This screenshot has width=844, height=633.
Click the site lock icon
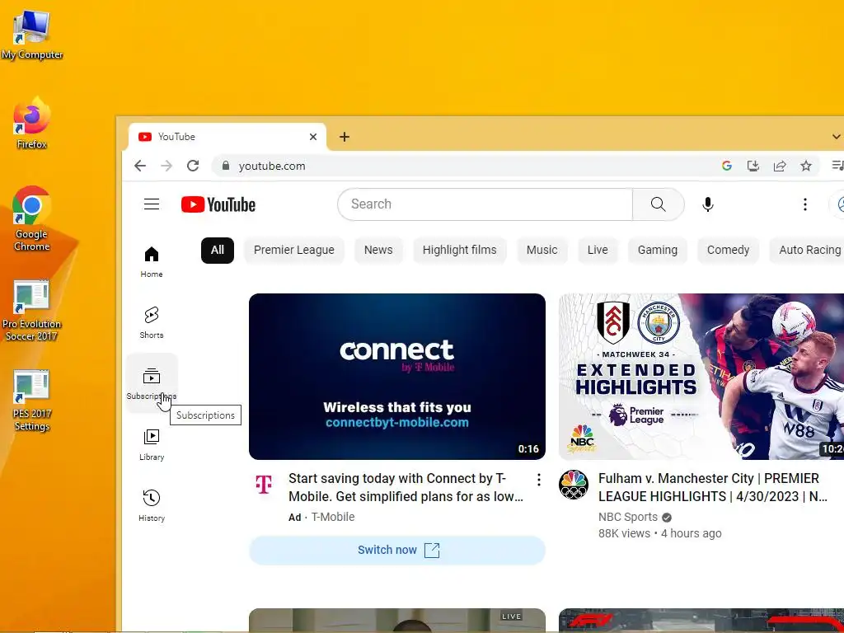226,166
